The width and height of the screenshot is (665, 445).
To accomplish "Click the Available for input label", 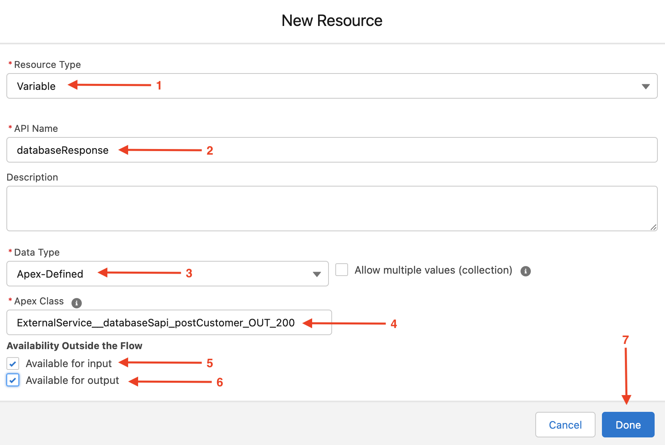I will 69,363.
